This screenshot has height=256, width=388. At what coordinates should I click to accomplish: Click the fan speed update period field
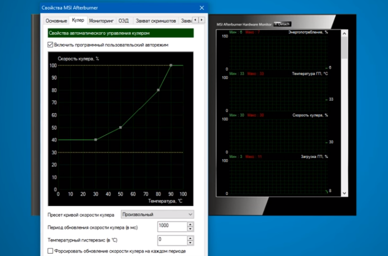172,227
